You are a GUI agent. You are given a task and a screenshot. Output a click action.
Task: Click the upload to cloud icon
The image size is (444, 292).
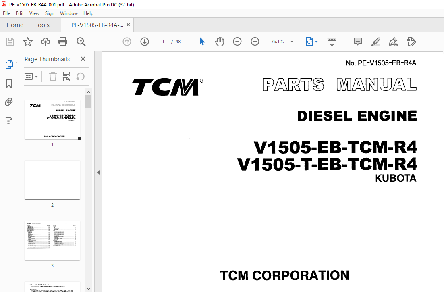coord(45,42)
